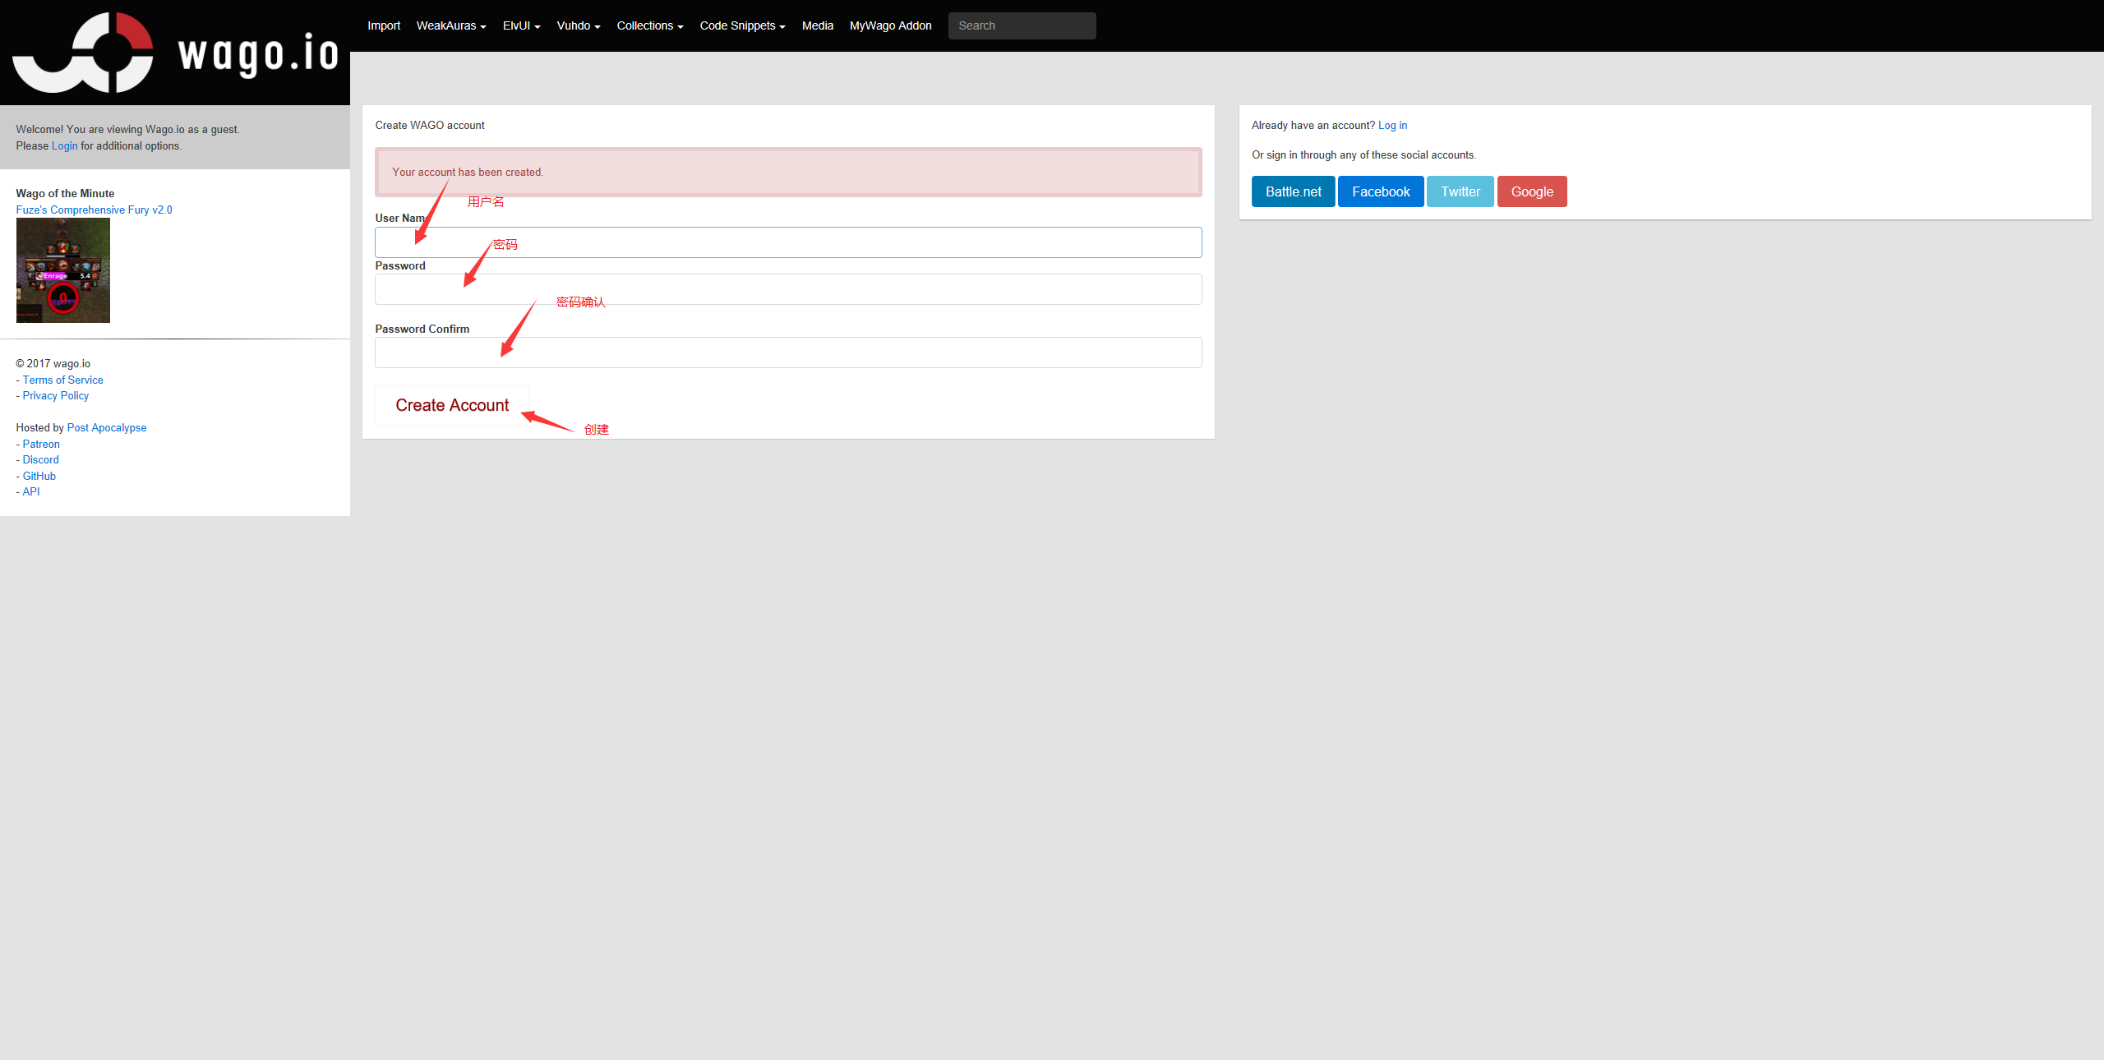This screenshot has height=1060, width=2104.
Task: Go to the Import page
Action: point(384,25)
